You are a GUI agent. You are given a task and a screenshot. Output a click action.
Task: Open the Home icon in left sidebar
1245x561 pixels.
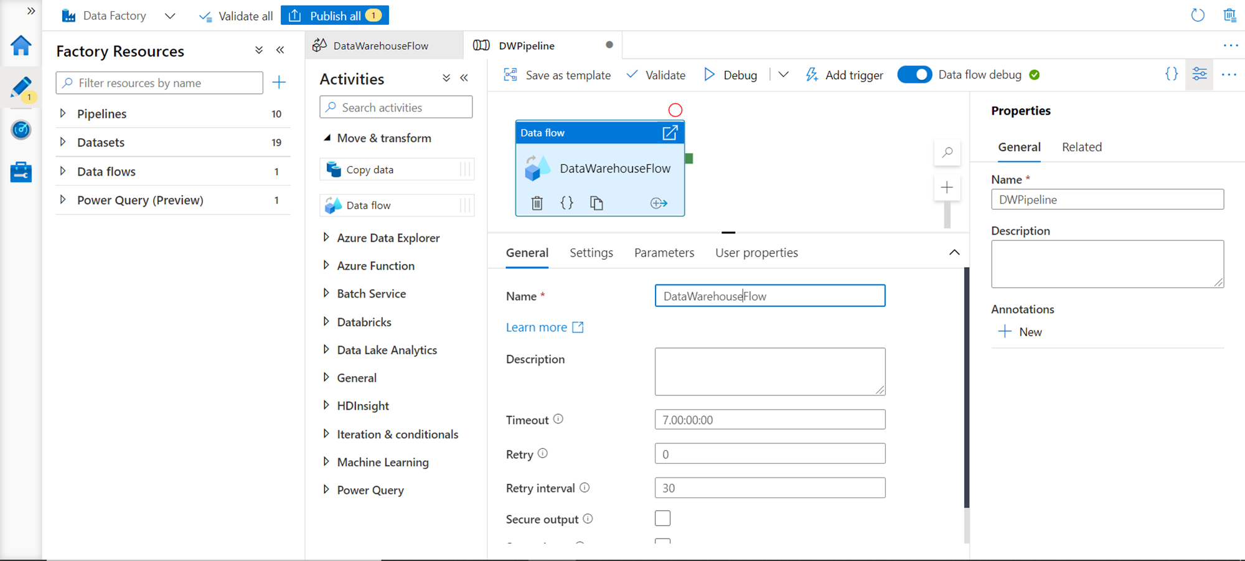tap(21, 46)
